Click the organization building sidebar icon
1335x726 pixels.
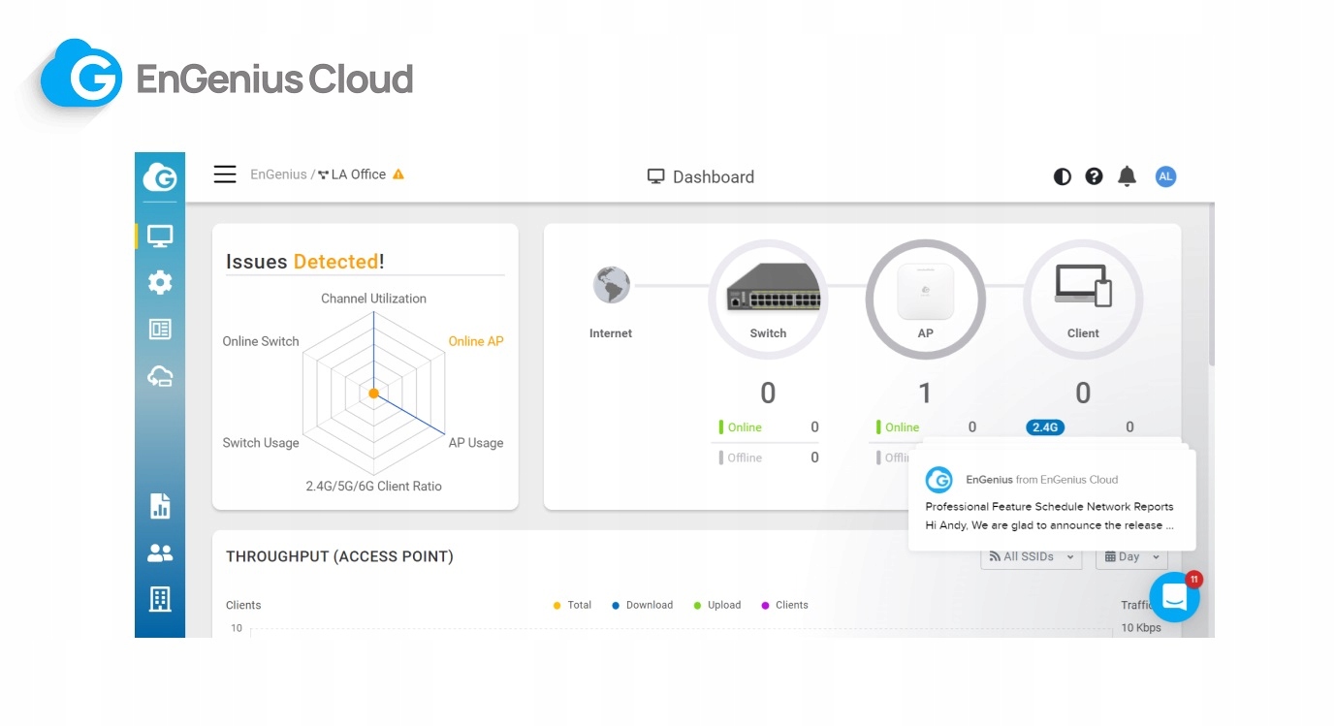pyautogui.click(x=160, y=599)
